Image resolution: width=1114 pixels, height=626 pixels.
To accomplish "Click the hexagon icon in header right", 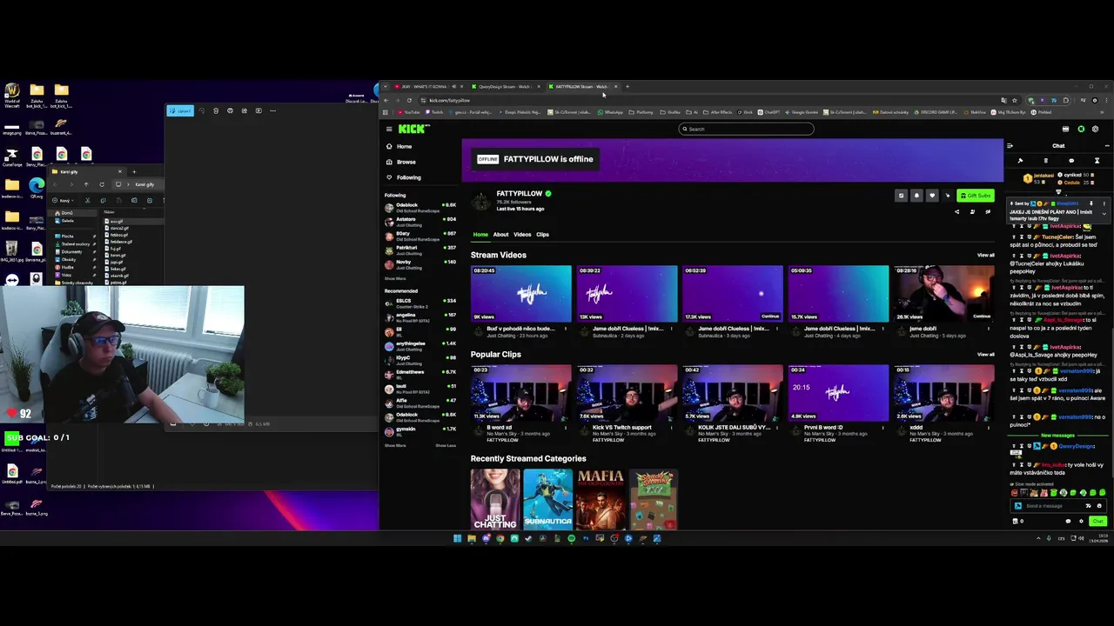I will tap(1095, 129).
